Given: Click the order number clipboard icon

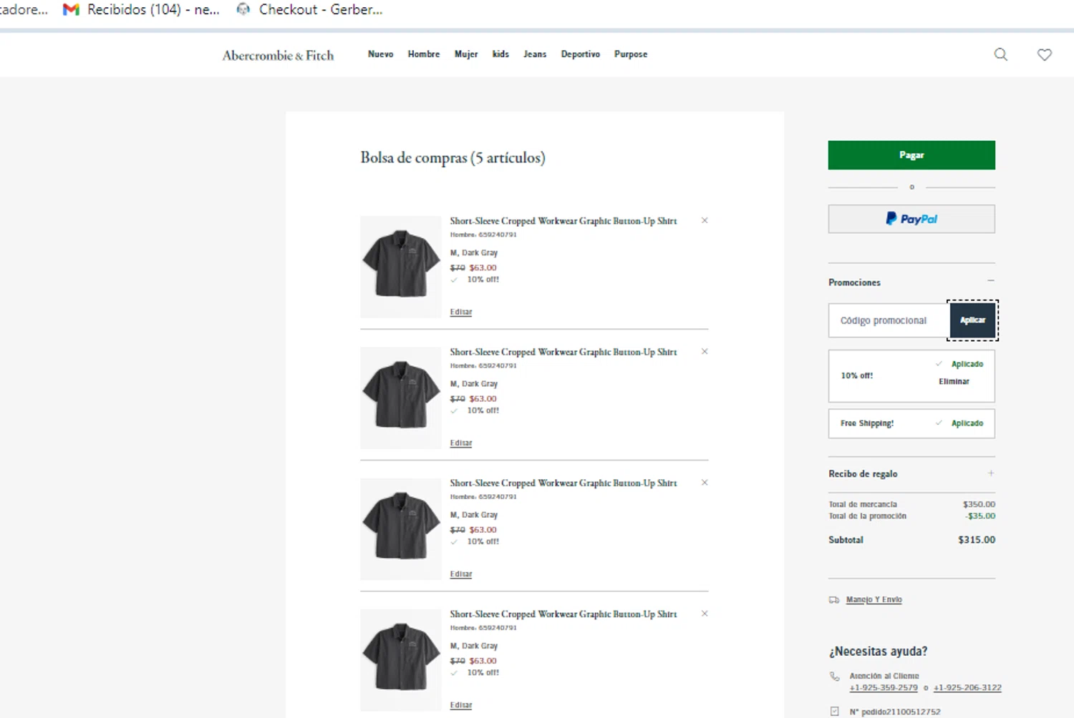Looking at the screenshot, I should click(834, 712).
